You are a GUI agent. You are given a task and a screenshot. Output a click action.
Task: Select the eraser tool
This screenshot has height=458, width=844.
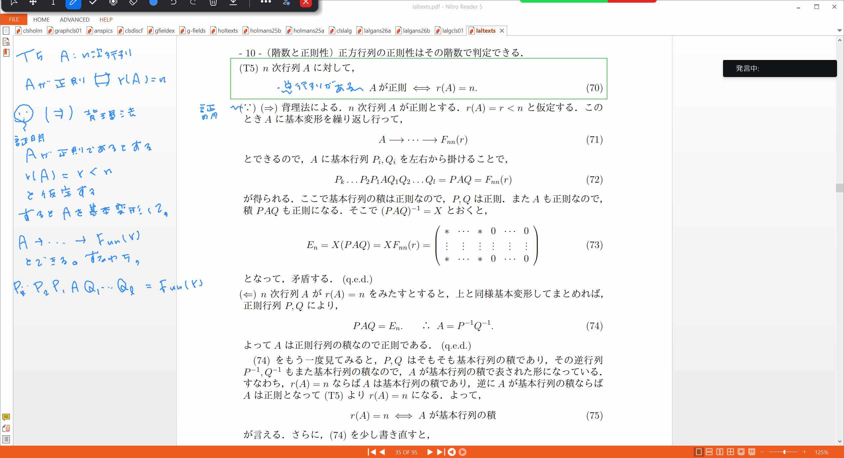133,3
